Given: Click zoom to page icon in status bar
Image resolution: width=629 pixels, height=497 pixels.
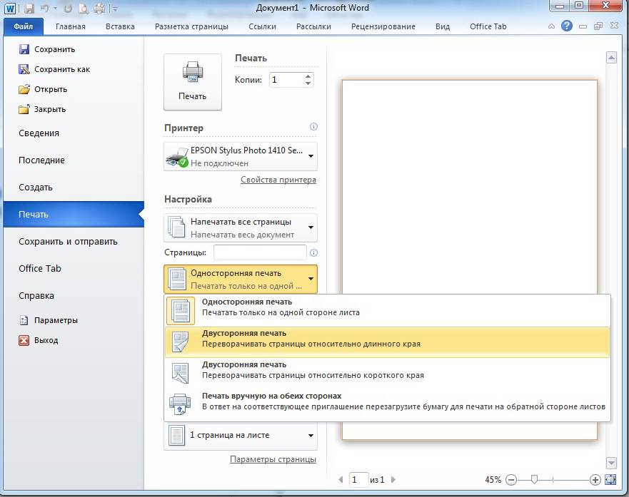Looking at the screenshot, I should 610,480.
